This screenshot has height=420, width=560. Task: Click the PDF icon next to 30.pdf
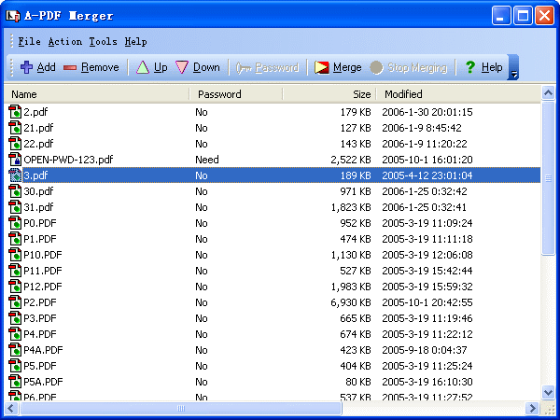(x=15, y=191)
